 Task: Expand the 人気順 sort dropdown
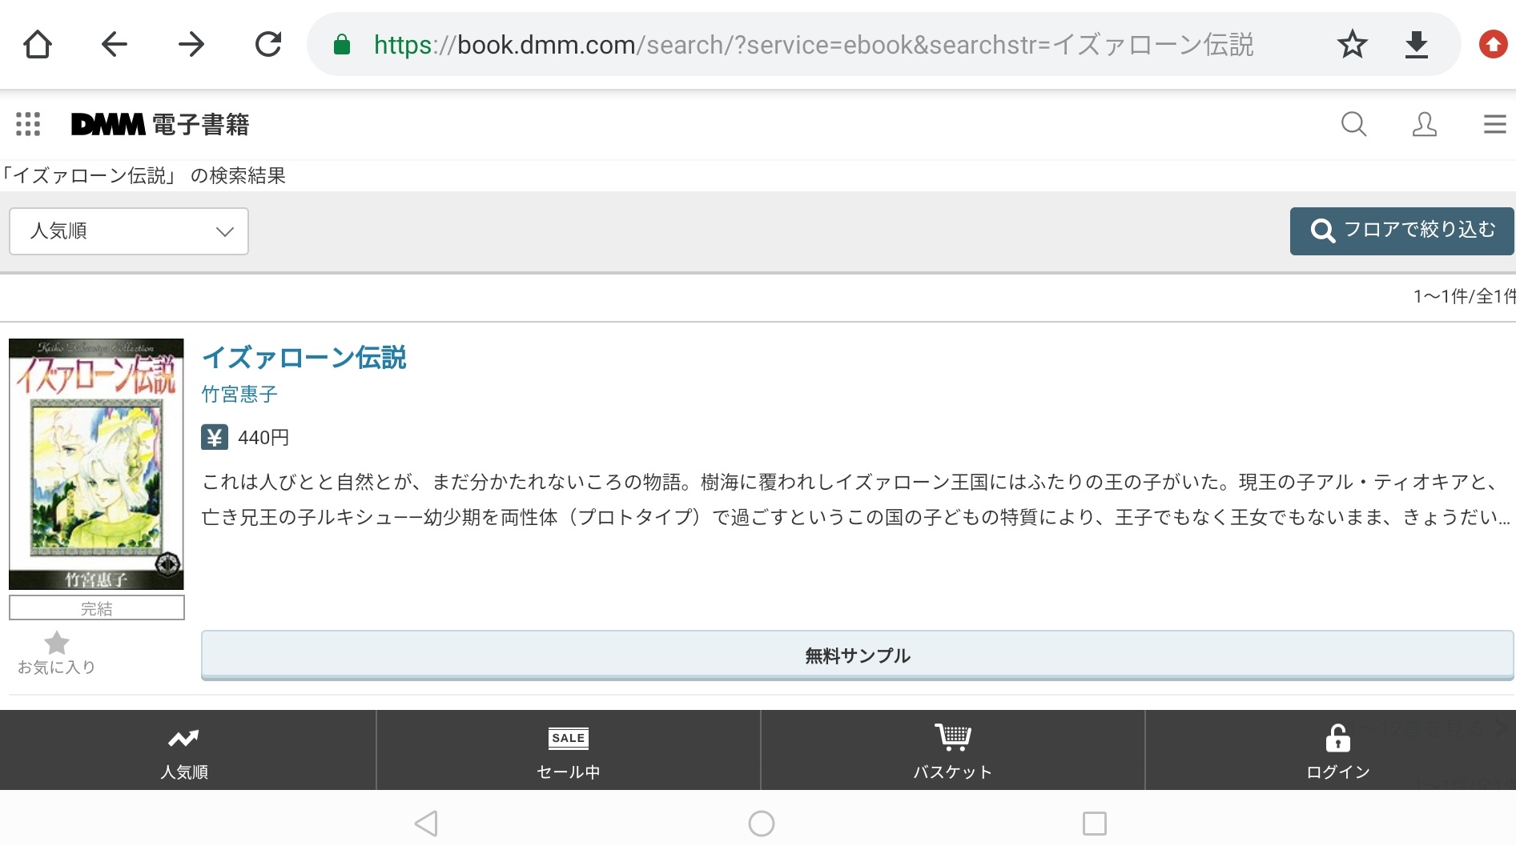pos(129,231)
